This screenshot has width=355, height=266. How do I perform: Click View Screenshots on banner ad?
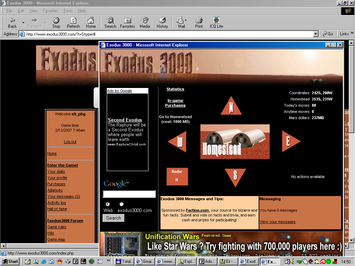(x=122, y=234)
